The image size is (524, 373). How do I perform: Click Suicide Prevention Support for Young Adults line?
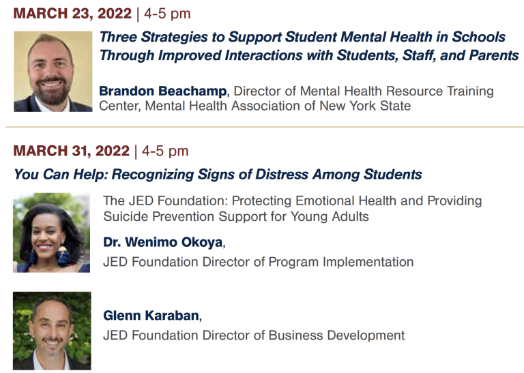click(x=236, y=216)
